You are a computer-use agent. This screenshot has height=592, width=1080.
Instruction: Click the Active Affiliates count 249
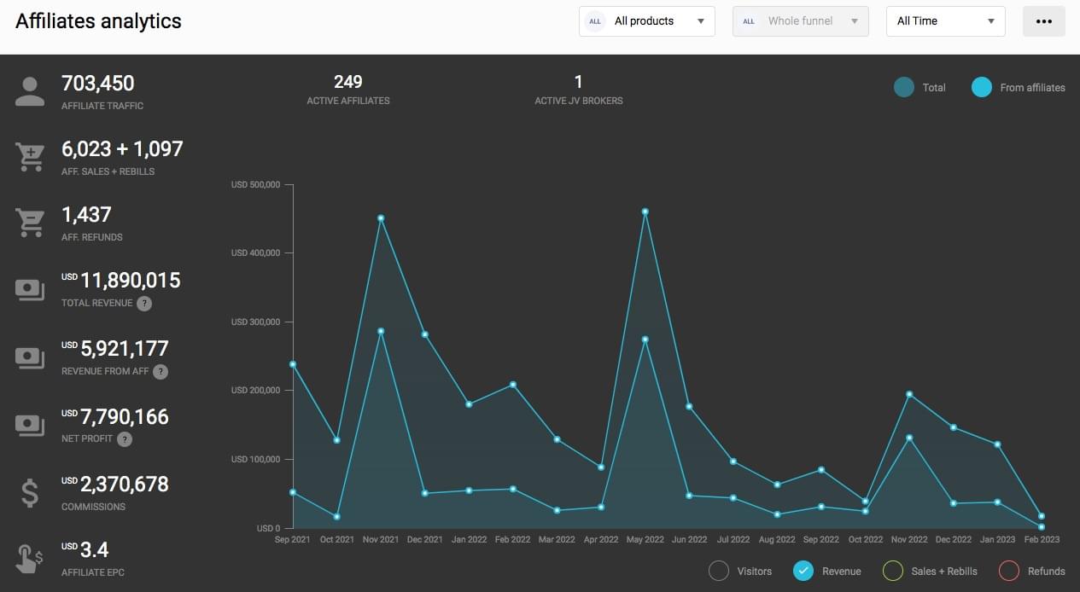click(348, 82)
